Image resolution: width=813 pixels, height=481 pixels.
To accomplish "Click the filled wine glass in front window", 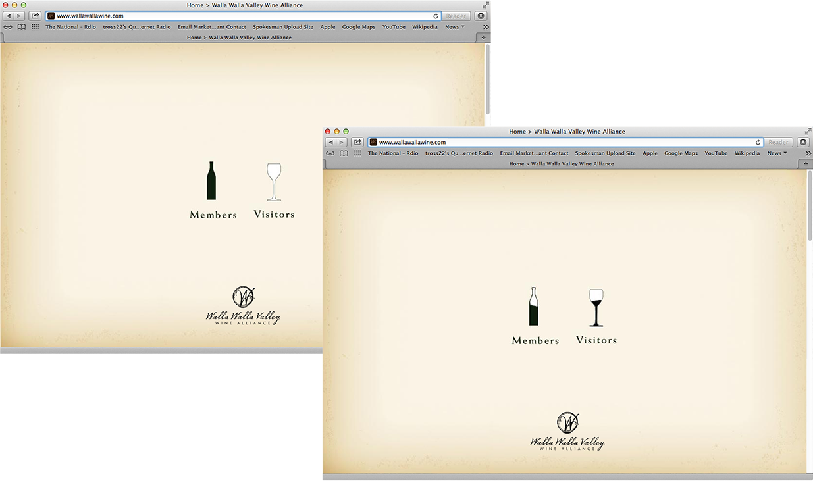I will 596,308.
